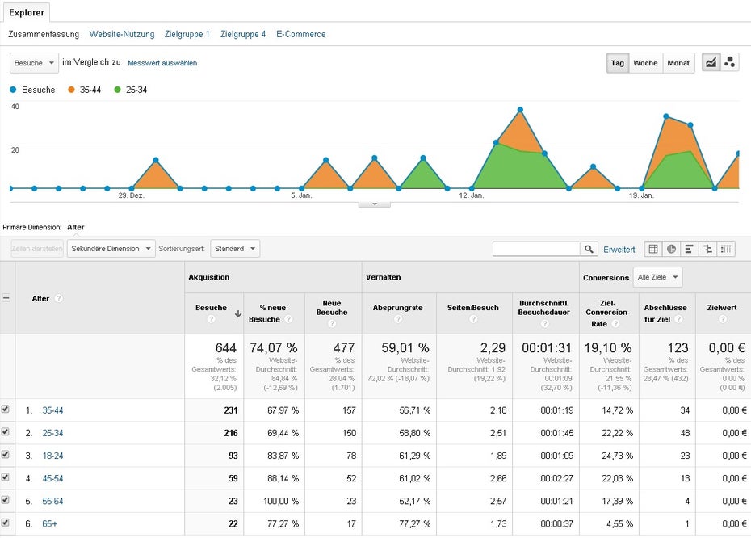Screen dimensions: 751x538
Task: Uncheck the 25-34 row checkbox
Action: 6,431
